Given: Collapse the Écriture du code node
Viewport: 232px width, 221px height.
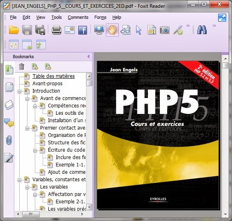Looking at the screenshot, I should click(x=35, y=151).
